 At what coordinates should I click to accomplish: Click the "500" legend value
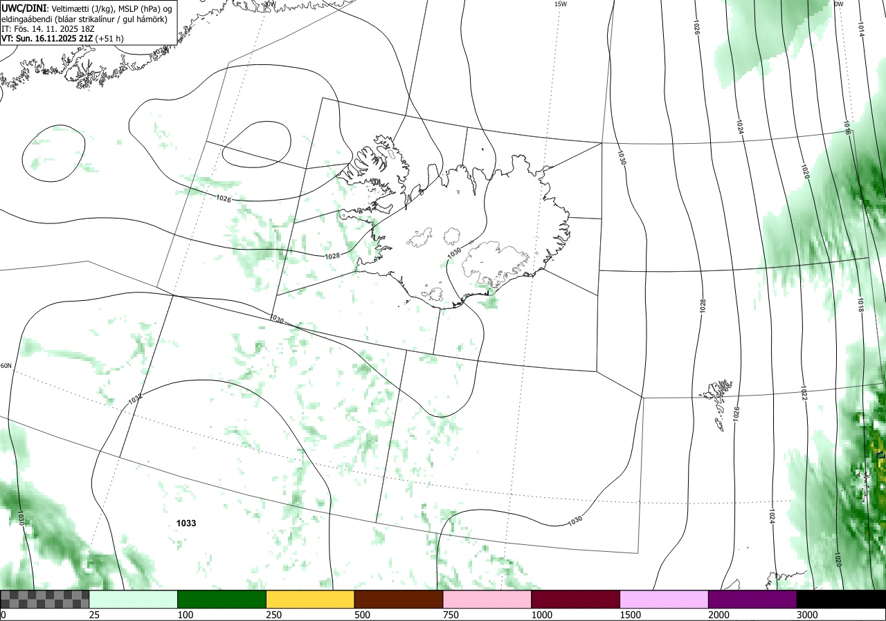362,615
